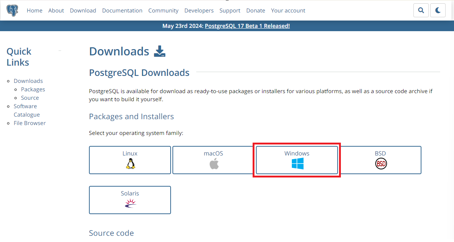
Task: Open the Developers menu item
Action: [x=199, y=10]
